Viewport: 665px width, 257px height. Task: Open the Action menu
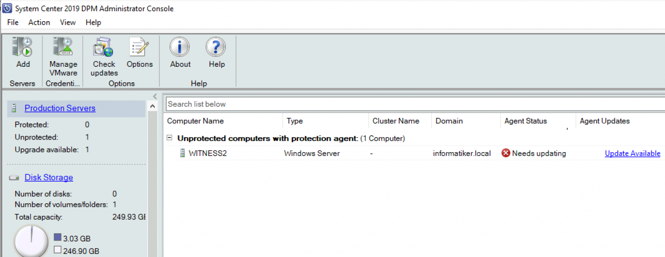[39, 22]
